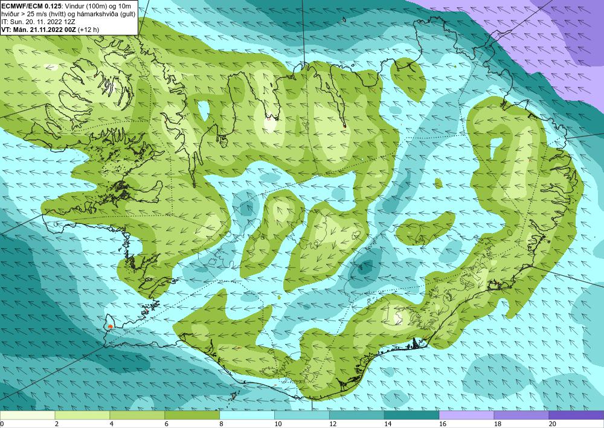Image resolution: width=604 pixels, height=428 pixels.
Task: Click the legend label '8'
Action: tap(222, 424)
